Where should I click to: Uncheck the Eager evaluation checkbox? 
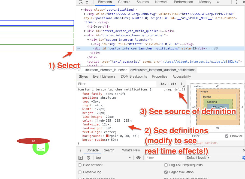(166, 172)
